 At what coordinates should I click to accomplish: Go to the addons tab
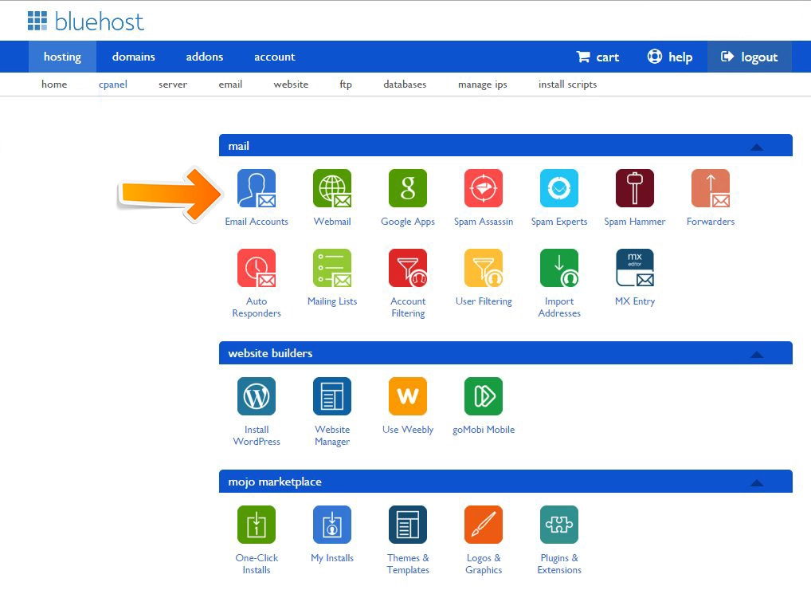click(204, 57)
